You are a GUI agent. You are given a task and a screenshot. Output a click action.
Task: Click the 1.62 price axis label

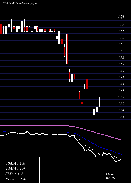pos(121,38)
